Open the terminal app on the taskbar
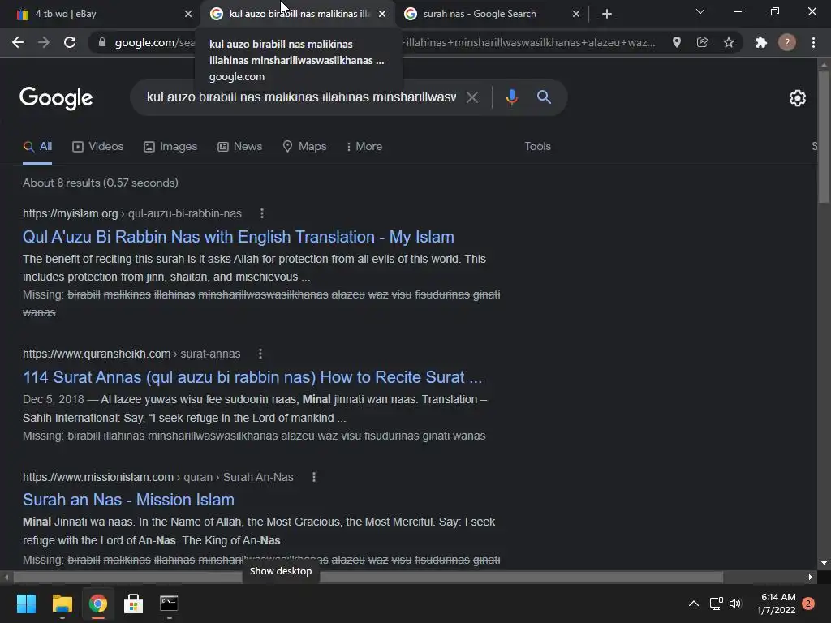Screen dimensions: 831x623 coord(169,604)
